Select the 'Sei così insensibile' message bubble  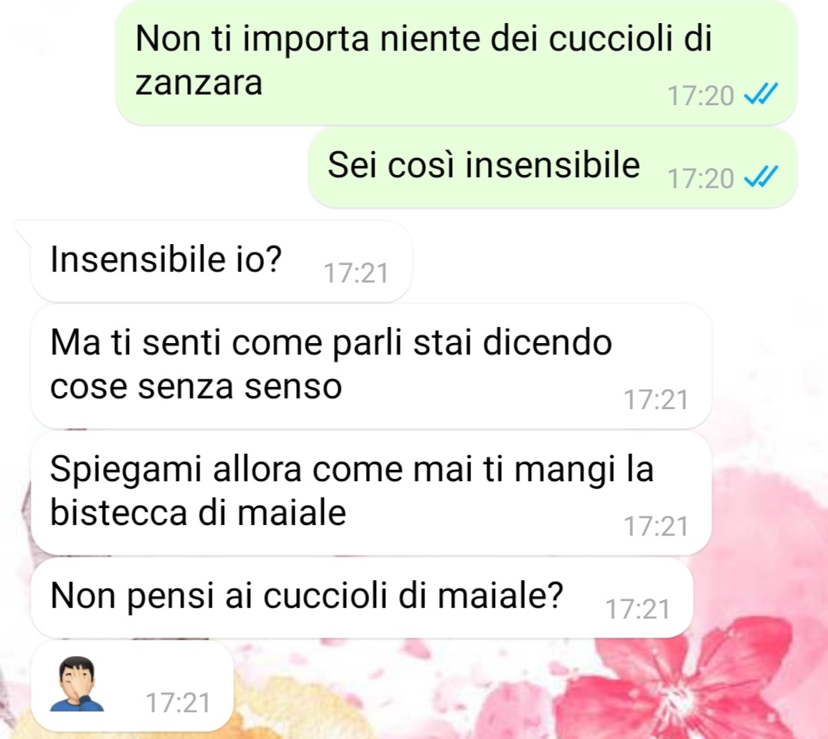(x=553, y=168)
